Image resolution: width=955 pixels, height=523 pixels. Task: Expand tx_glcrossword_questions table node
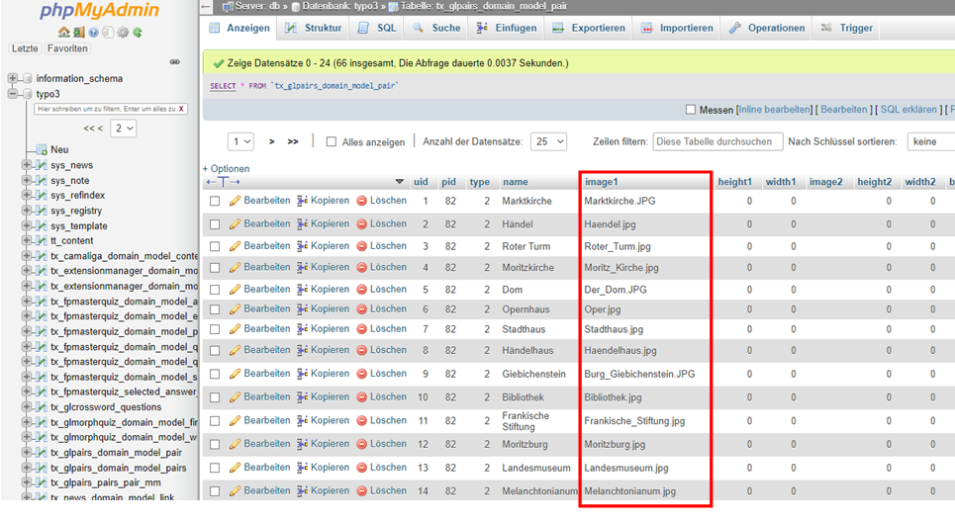(x=26, y=407)
